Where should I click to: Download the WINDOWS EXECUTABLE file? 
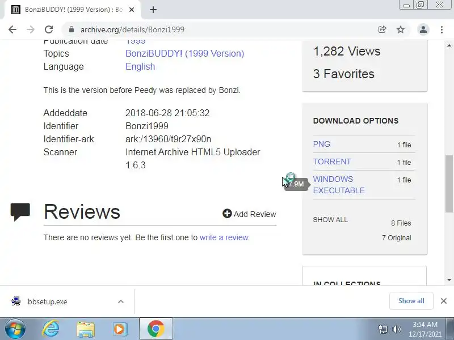pos(339,185)
